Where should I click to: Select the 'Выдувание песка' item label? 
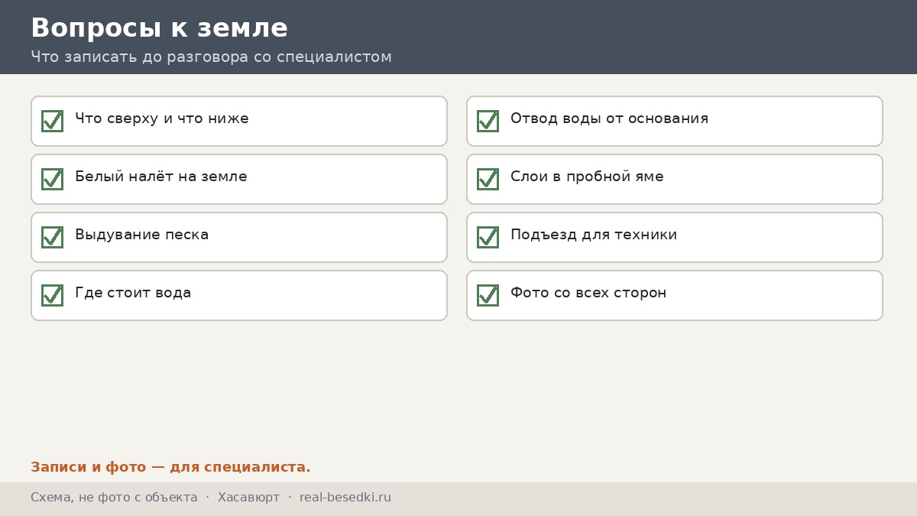pyautogui.click(x=141, y=235)
